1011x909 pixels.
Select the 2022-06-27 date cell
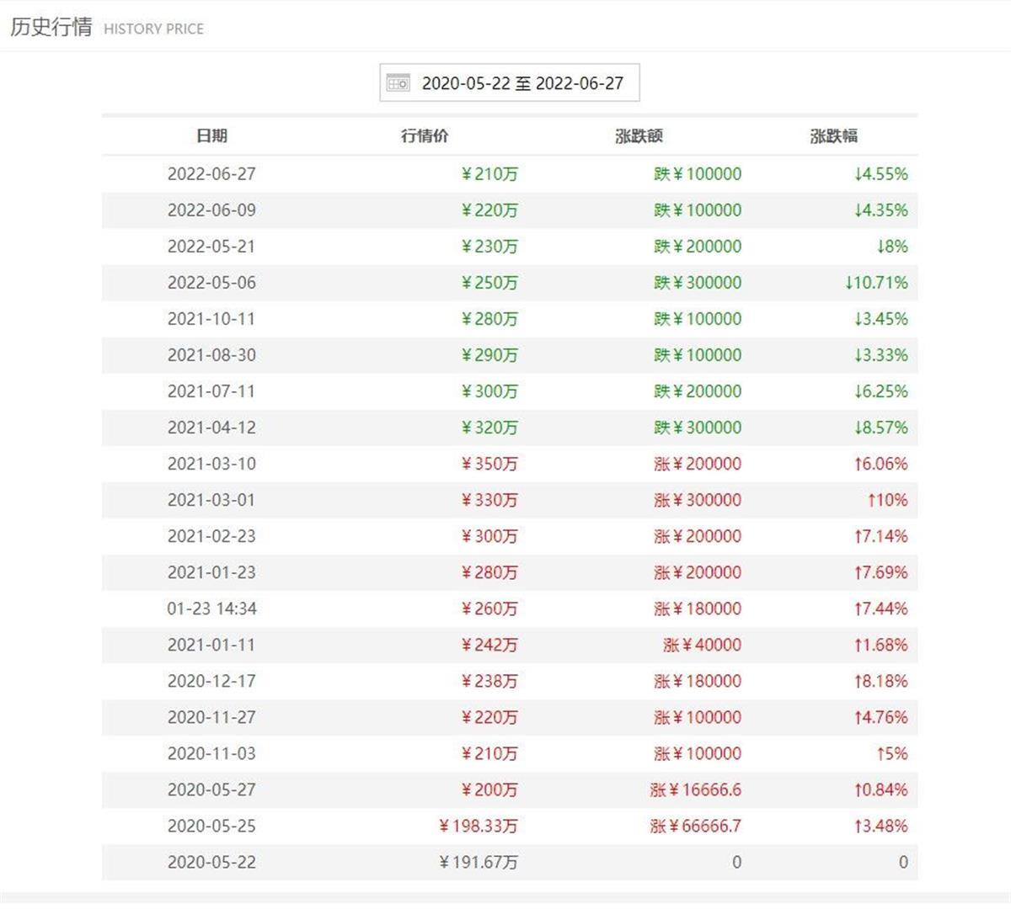(x=211, y=174)
